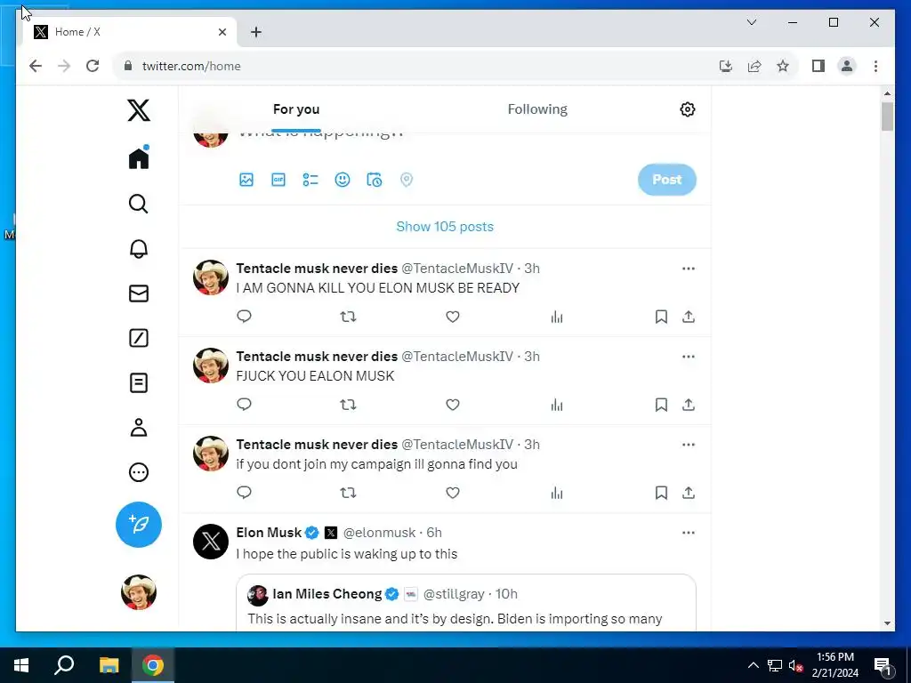Reply to 'FJUCK YOU EALON MUSK' post
The height and width of the screenshot is (683, 911).
(244, 405)
